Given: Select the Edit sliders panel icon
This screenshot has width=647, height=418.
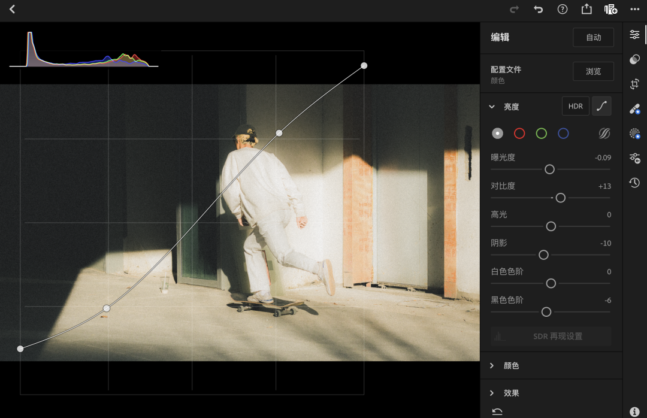Looking at the screenshot, I should point(634,35).
